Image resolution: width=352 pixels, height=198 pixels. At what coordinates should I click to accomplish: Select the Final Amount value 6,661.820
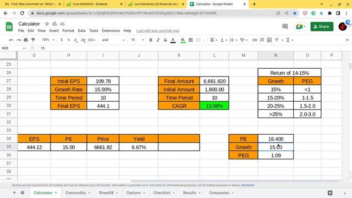pos(214,81)
